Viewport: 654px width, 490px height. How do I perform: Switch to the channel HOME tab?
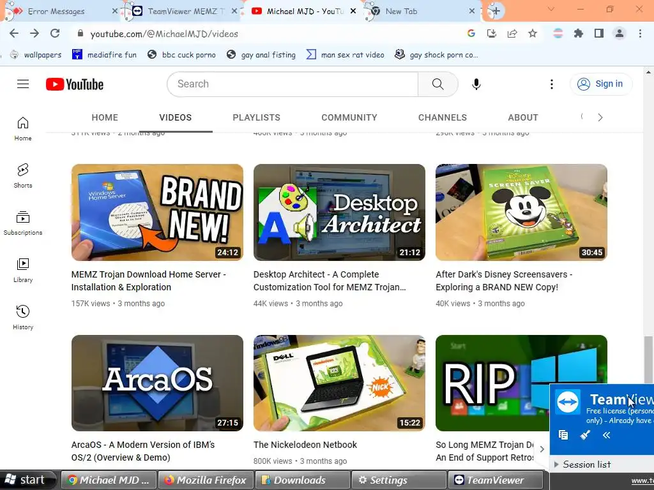pos(105,118)
